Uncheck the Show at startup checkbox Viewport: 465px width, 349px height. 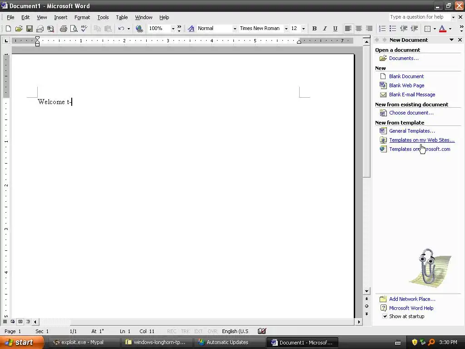385,316
